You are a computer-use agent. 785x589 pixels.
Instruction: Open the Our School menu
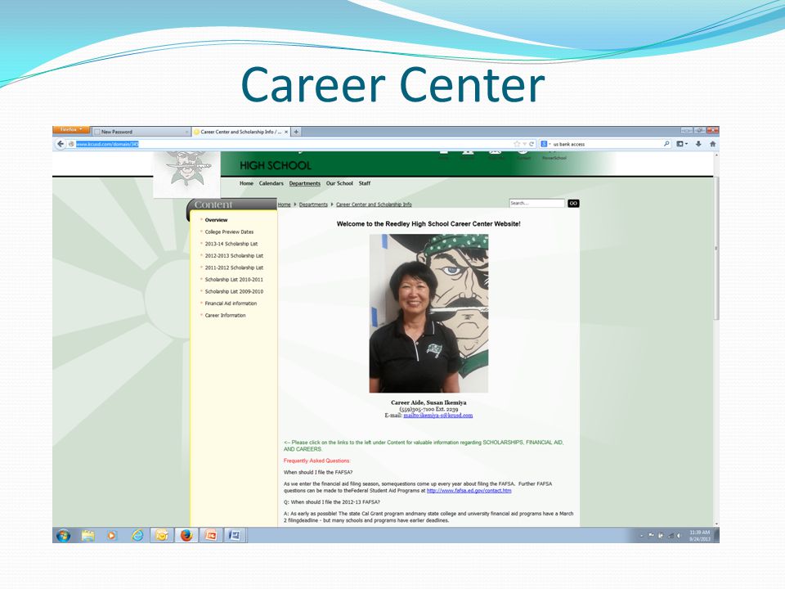(x=339, y=183)
